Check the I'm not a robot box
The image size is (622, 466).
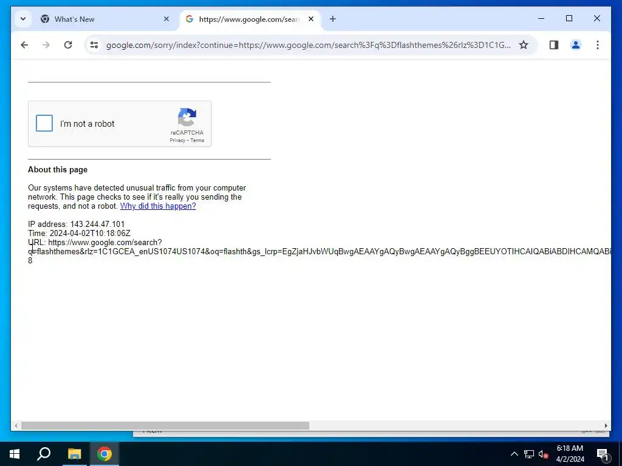point(44,123)
